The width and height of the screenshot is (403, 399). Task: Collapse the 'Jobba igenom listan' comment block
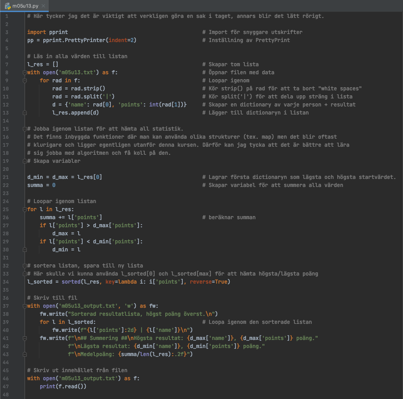point(24,129)
